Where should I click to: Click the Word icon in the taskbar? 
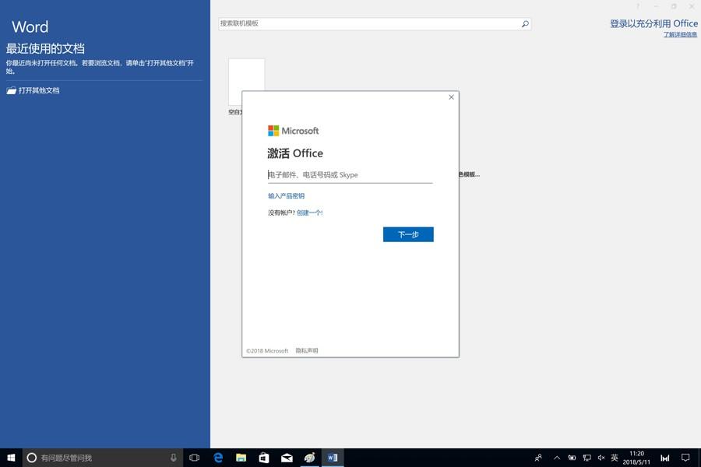tap(333, 458)
